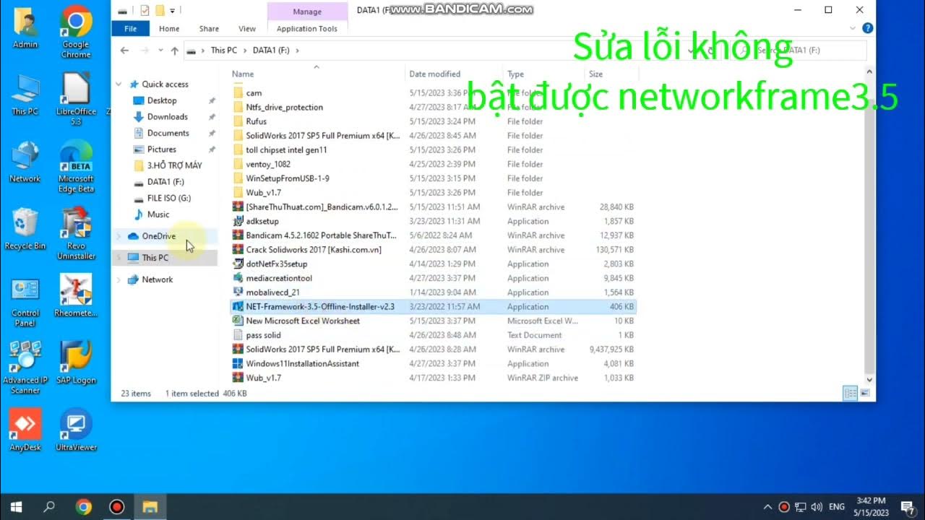Click Up to parent folder arrow
The image size is (925, 520).
click(x=174, y=51)
